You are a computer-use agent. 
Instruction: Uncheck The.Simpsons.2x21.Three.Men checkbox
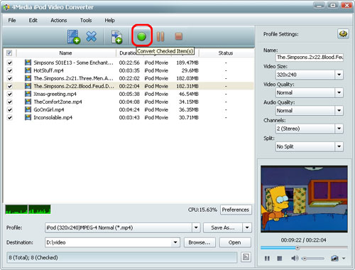tap(10, 78)
